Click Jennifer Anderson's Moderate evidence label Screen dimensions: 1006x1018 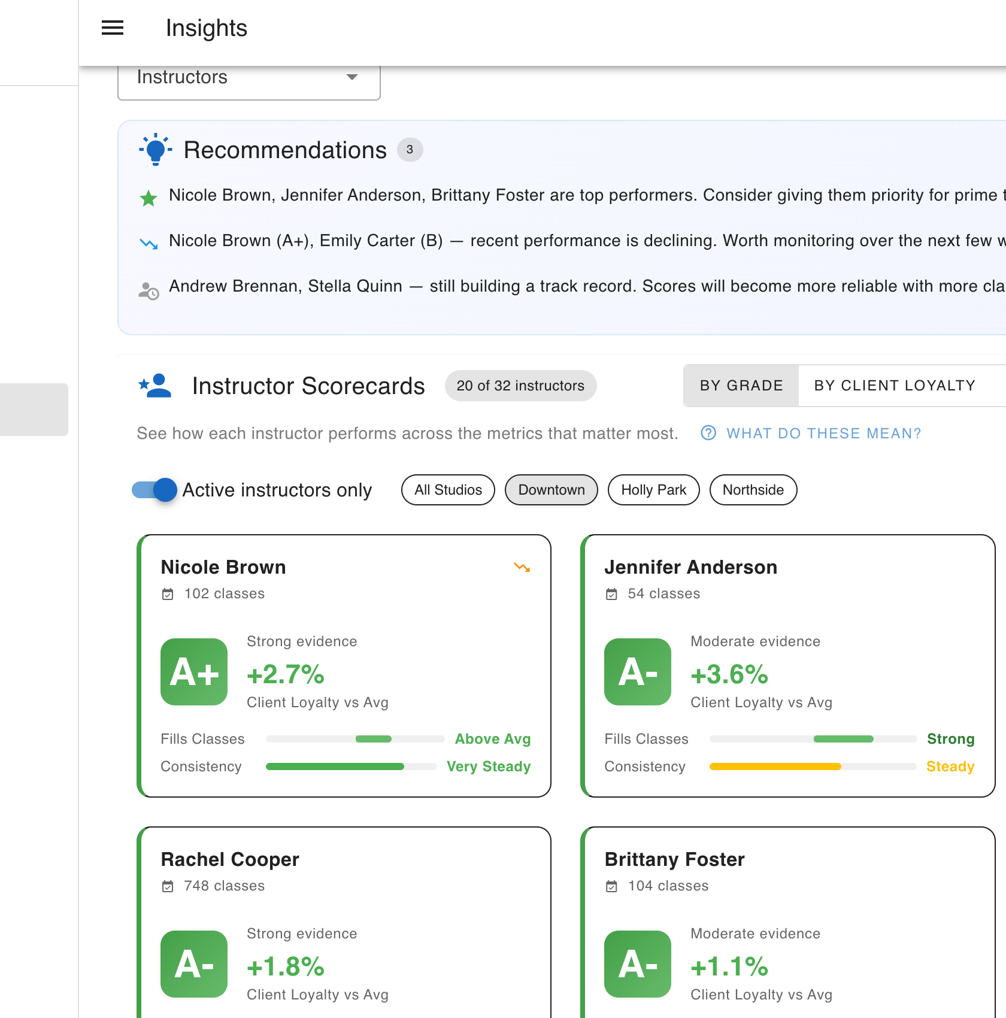pos(755,641)
